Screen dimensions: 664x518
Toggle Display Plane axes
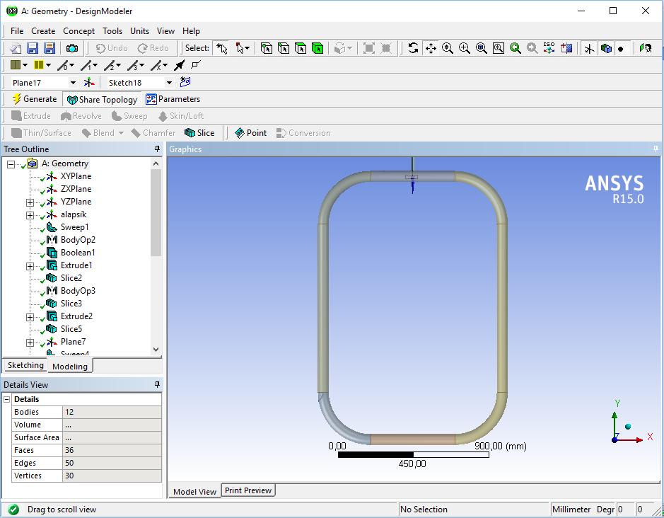point(589,48)
